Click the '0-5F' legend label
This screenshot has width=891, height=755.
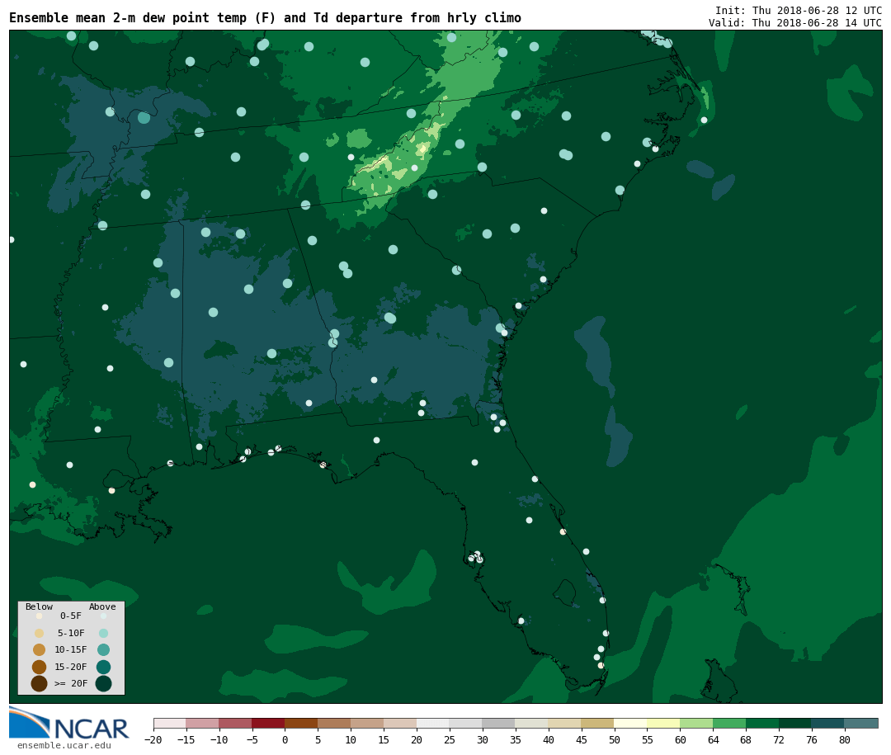(71, 616)
